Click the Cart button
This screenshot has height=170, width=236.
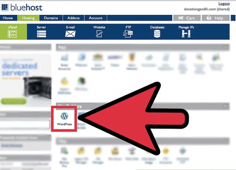click(186, 18)
